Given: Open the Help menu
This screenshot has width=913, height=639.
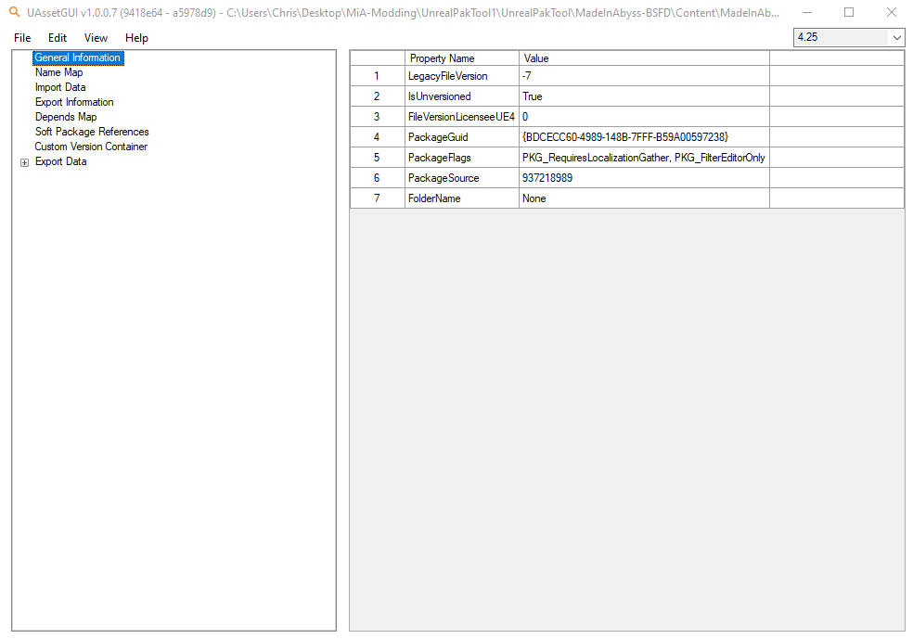Looking at the screenshot, I should tap(136, 38).
